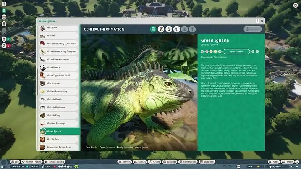Open the habitat requirements tab icon
This screenshot has height=169, width=301.
click(161, 29)
